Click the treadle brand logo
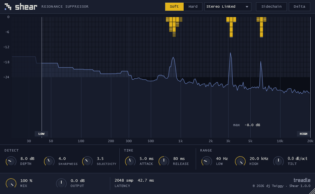315x194 pixels. coord(302,180)
